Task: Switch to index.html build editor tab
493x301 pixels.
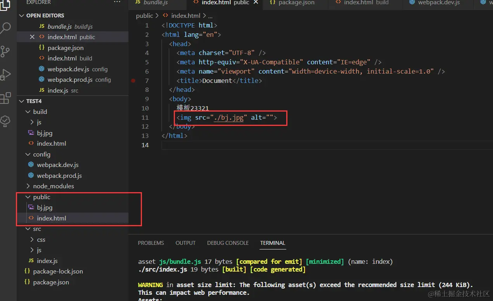Action: [x=365, y=3]
